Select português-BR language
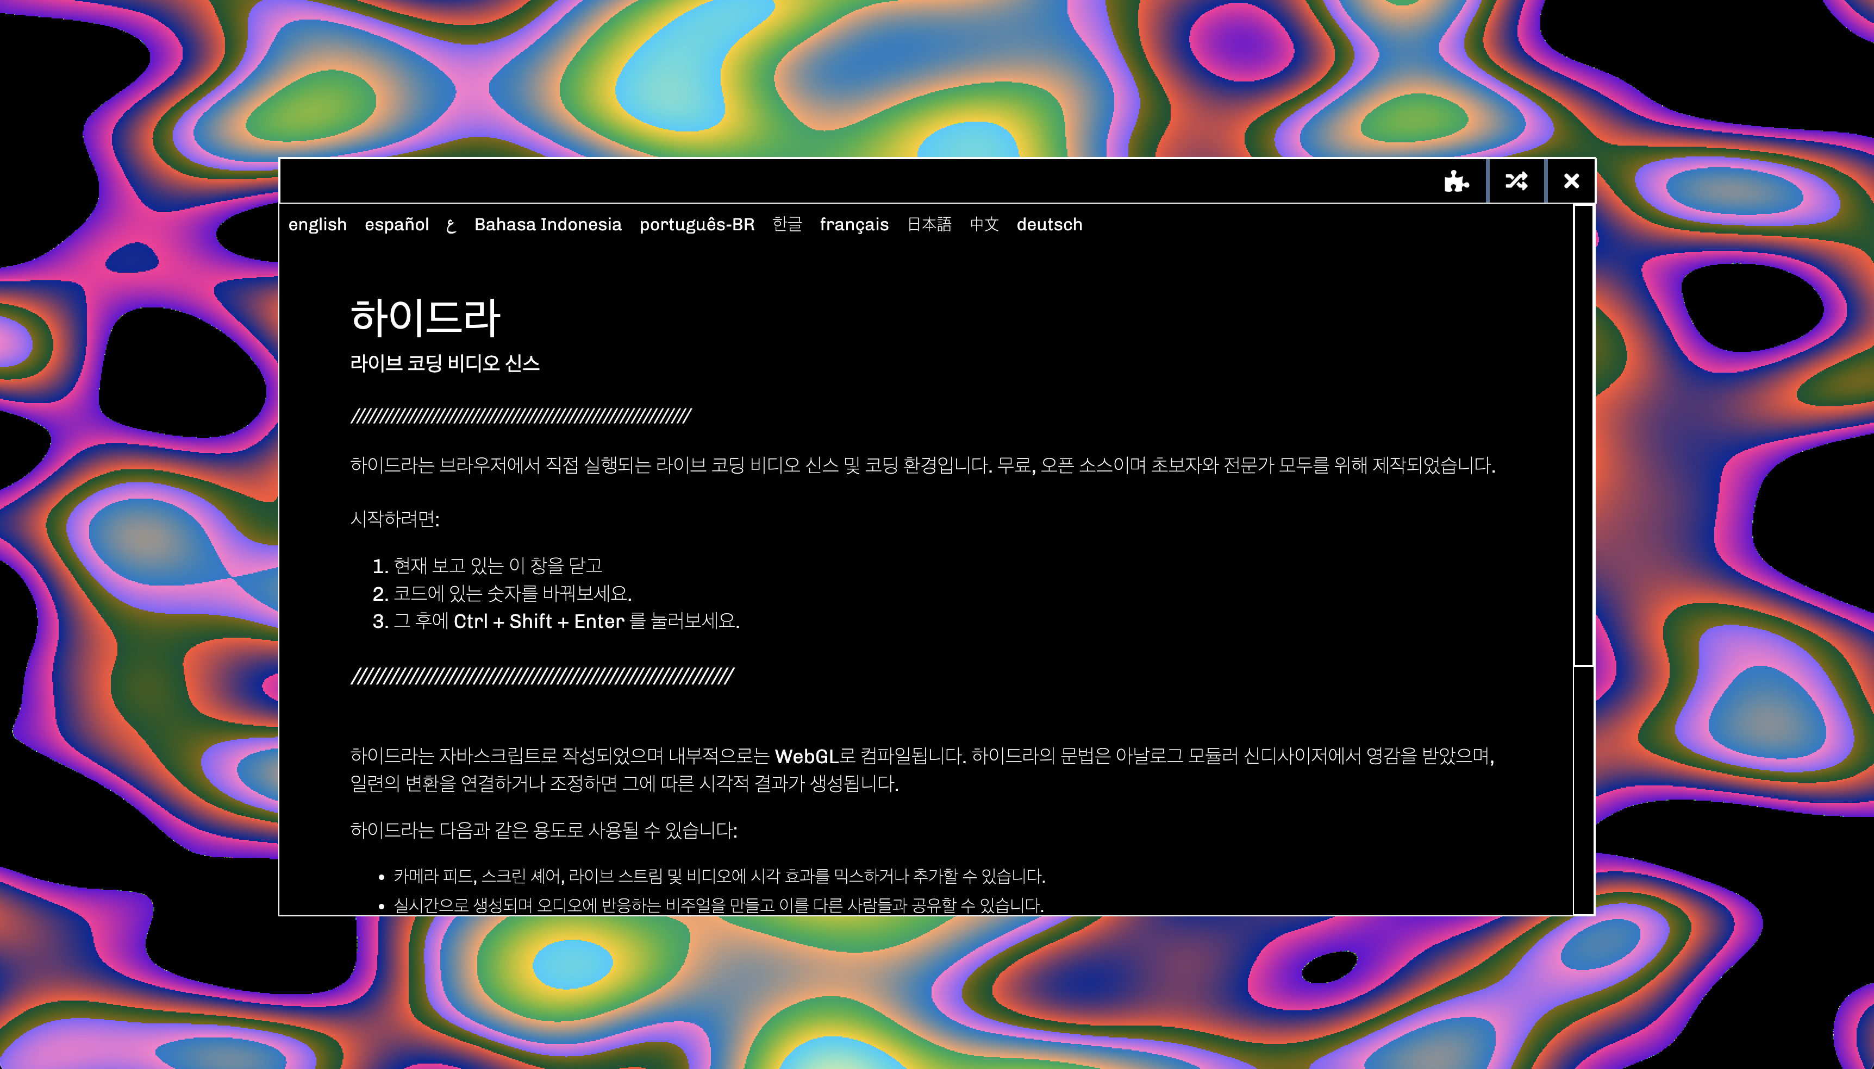Viewport: 1874px width, 1069px height. 696,225
